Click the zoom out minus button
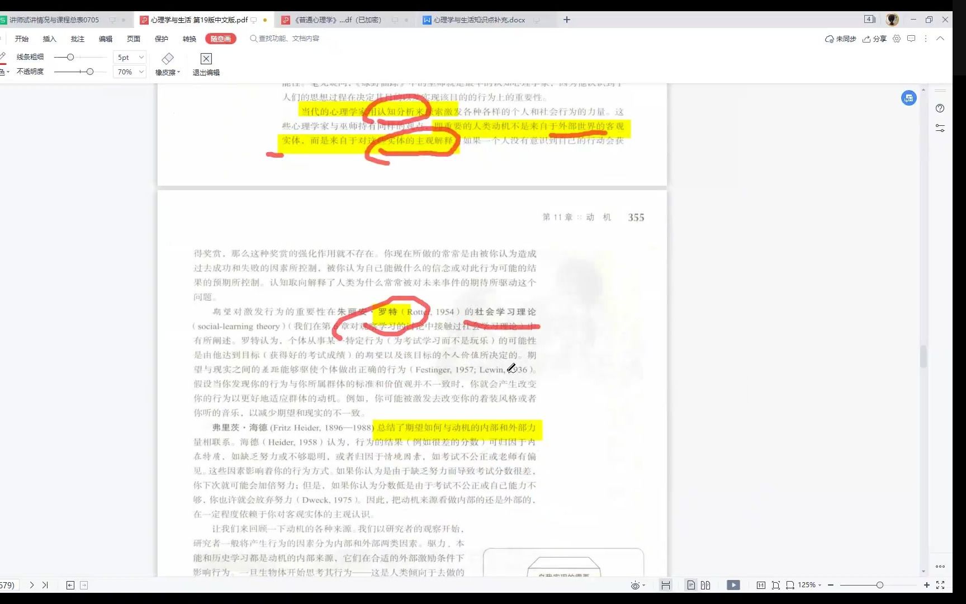The image size is (966, 604). [x=831, y=585]
